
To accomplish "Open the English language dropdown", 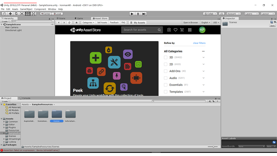I will pyautogui.click(x=206, y=23).
